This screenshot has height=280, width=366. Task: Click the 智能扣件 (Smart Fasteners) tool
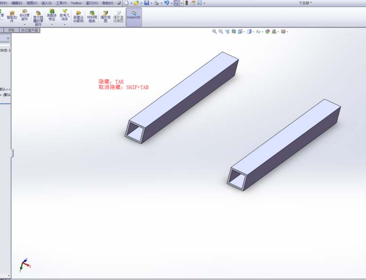coord(12,17)
